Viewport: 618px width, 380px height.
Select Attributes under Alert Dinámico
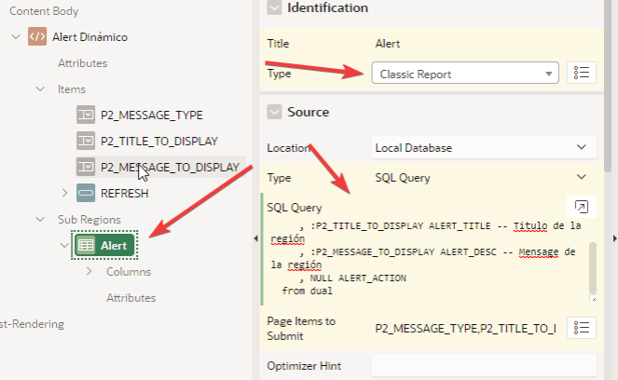82,63
